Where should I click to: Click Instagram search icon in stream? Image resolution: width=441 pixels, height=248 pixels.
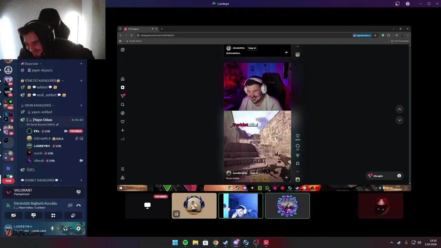[x=123, y=105]
